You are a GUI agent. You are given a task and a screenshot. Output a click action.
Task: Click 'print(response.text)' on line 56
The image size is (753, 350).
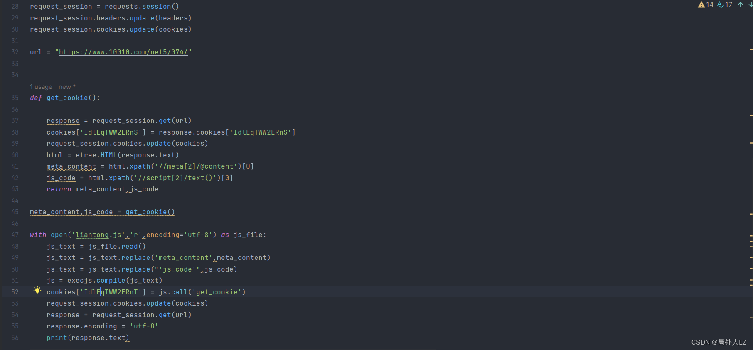pyautogui.click(x=88, y=338)
